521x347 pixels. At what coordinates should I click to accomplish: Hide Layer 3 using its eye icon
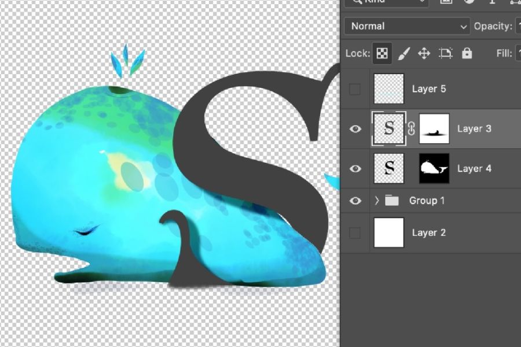coord(355,129)
